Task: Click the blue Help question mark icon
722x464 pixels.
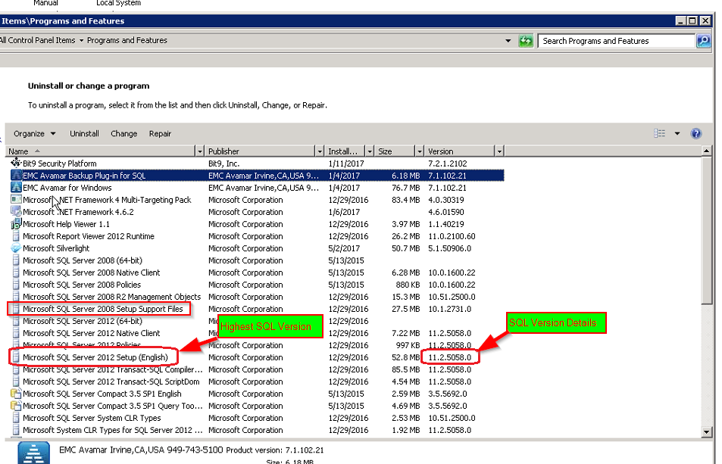Action: (x=695, y=133)
